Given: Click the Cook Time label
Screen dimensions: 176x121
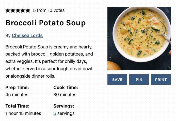Looking at the screenshot, I should coord(66,88).
